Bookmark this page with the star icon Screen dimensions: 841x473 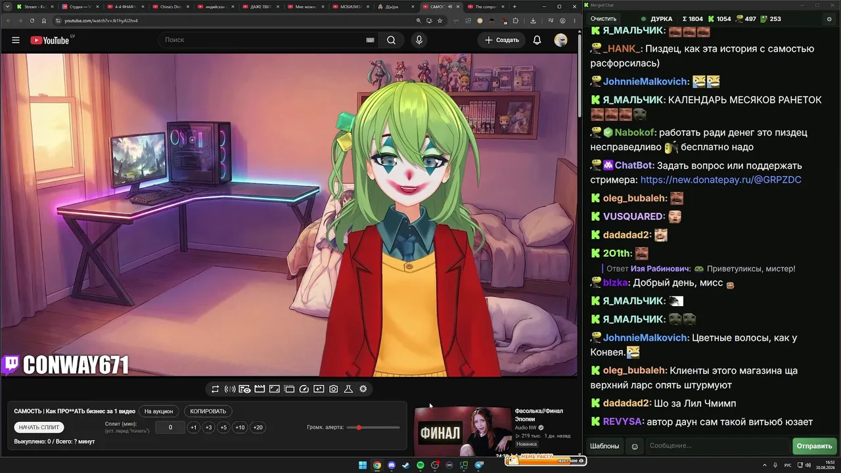(x=440, y=20)
